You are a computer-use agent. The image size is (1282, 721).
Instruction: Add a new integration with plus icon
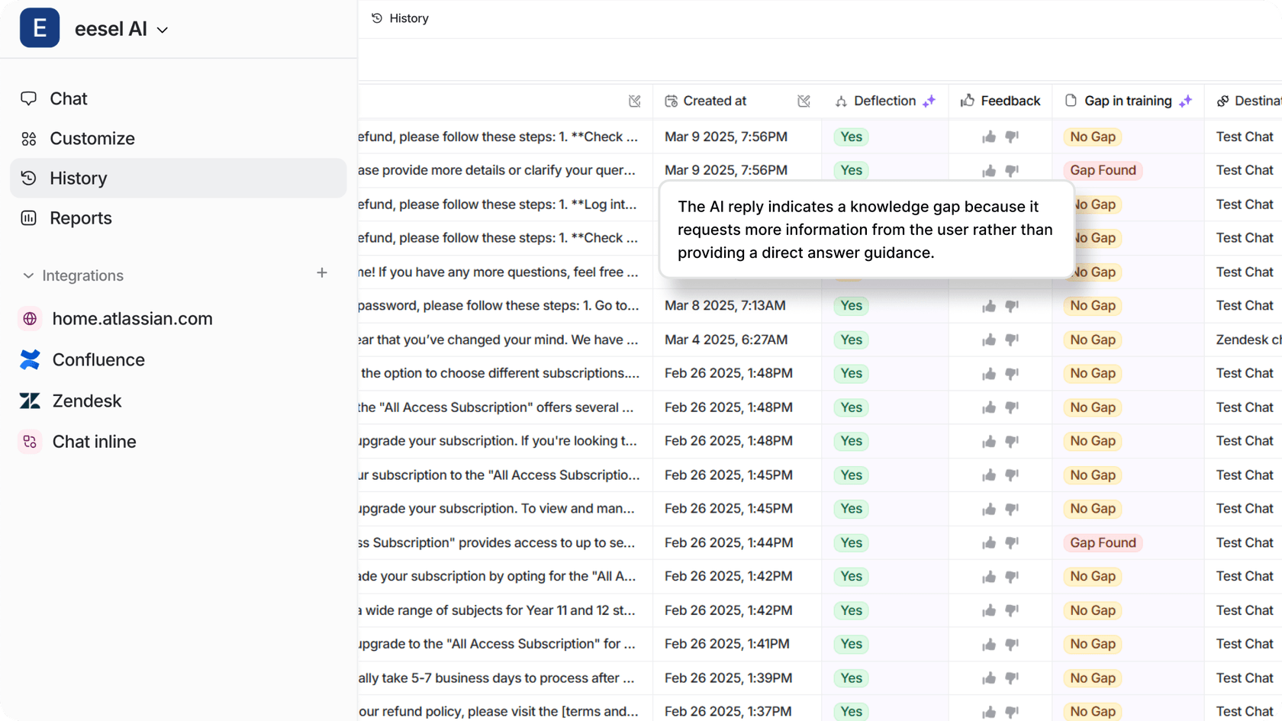(322, 273)
